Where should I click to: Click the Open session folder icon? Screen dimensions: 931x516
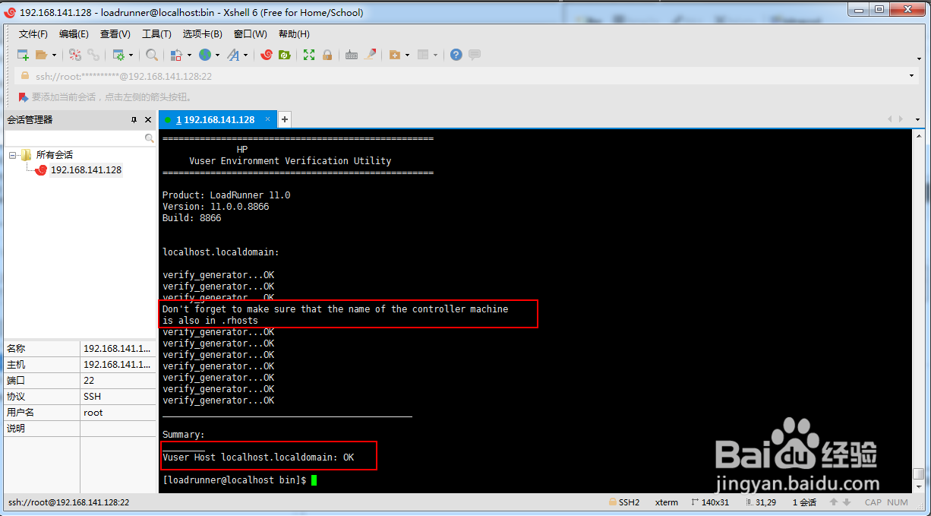41,55
